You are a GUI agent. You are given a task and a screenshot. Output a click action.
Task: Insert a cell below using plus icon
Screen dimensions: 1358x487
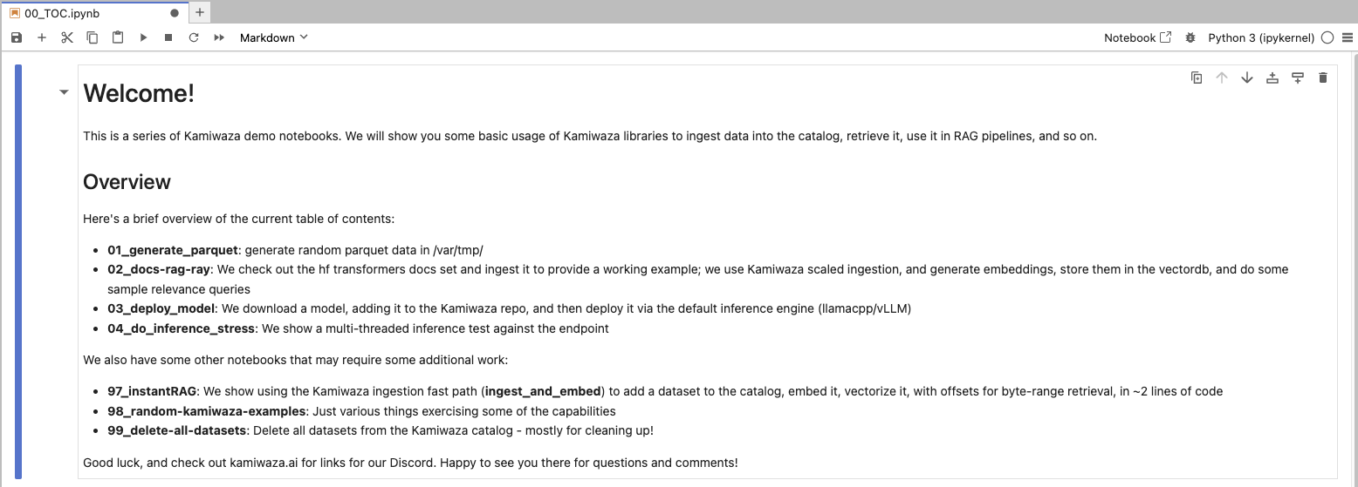(42, 37)
